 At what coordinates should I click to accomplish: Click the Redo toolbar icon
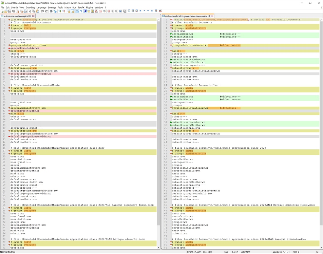click(x=46, y=11)
